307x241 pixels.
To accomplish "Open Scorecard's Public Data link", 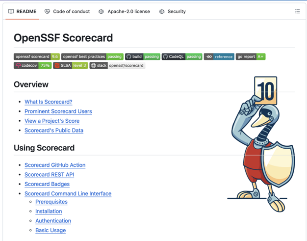I will click(x=54, y=130).
